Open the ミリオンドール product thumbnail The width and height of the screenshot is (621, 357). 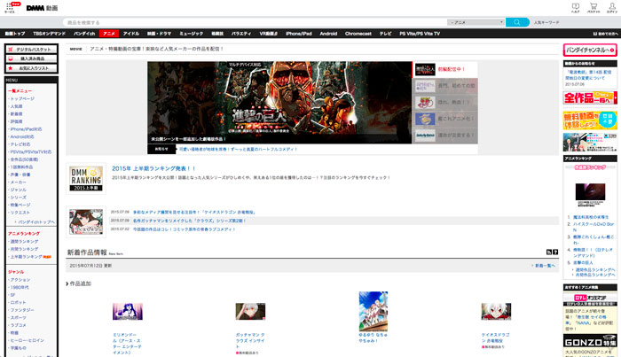point(128,312)
